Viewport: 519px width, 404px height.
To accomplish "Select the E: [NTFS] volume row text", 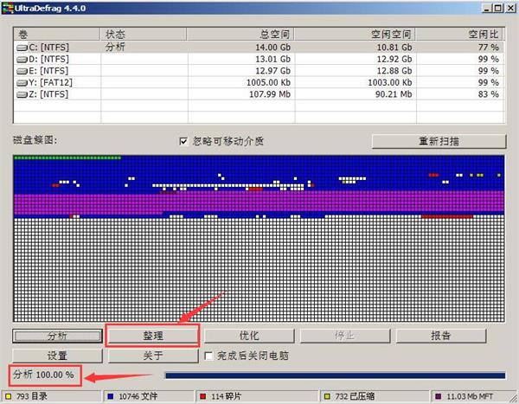I will [48, 71].
